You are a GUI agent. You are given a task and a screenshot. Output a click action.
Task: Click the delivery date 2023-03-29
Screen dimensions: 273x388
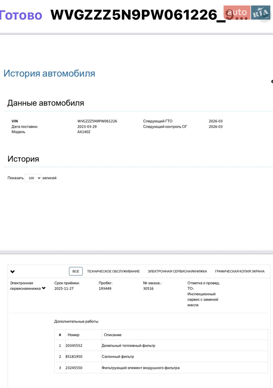[x=87, y=127]
